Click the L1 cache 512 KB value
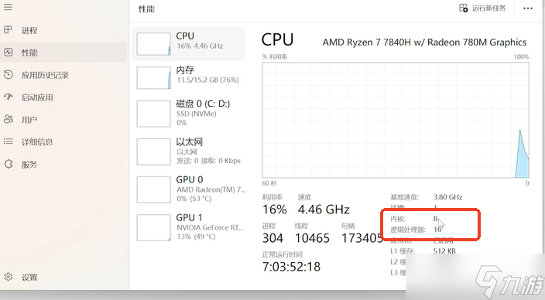The width and height of the screenshot is (545, 300). tap(444, 251)
